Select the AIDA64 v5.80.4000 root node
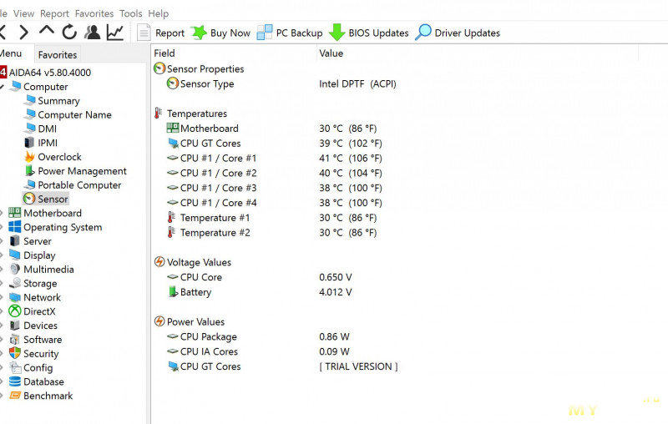This screenshot has width=668, height=424. click(50, 73)
